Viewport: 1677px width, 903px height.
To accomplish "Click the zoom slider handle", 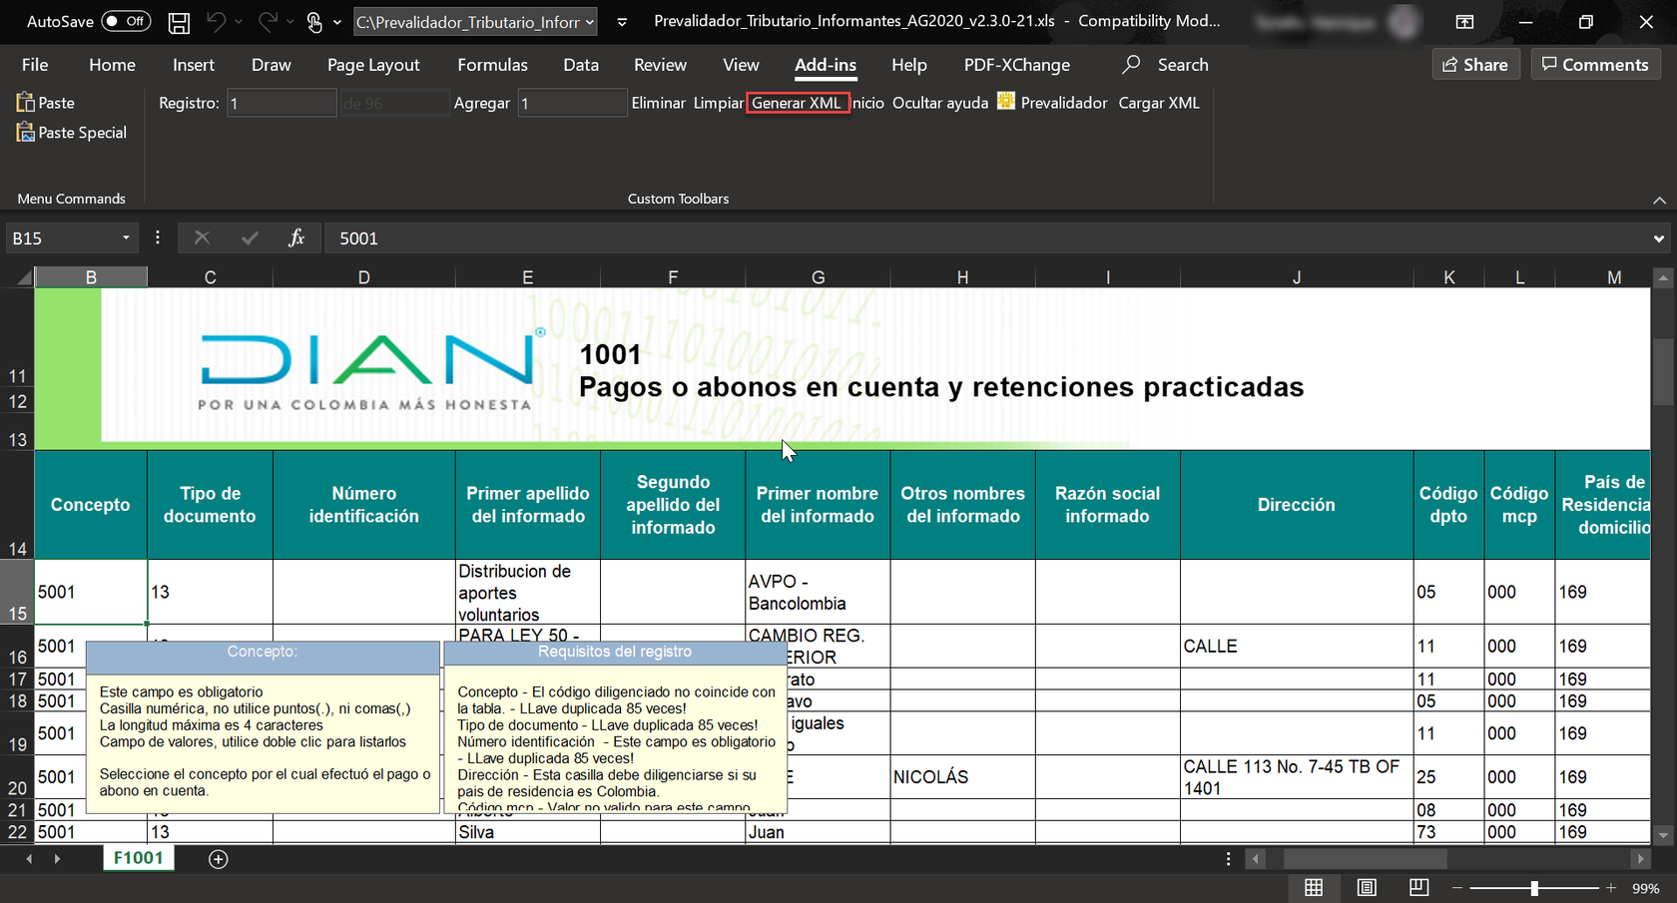I will tap(1534, 887).
